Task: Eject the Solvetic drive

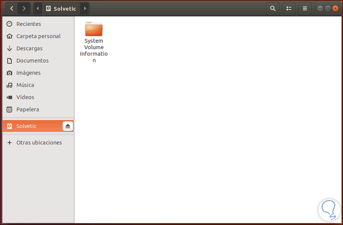Action: (x=67, y=126)
